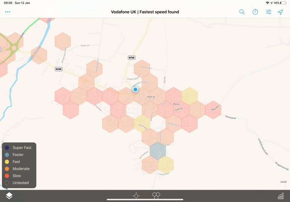Screen dimensions: 290x202
Task: Tap the Slow legend label
Action: (17, 176)
